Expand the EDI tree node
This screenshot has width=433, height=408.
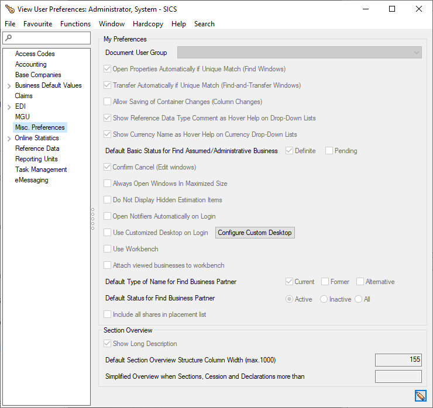point(9,107)
